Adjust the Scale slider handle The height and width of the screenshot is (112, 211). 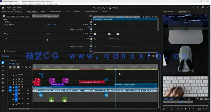pos(48,40)
